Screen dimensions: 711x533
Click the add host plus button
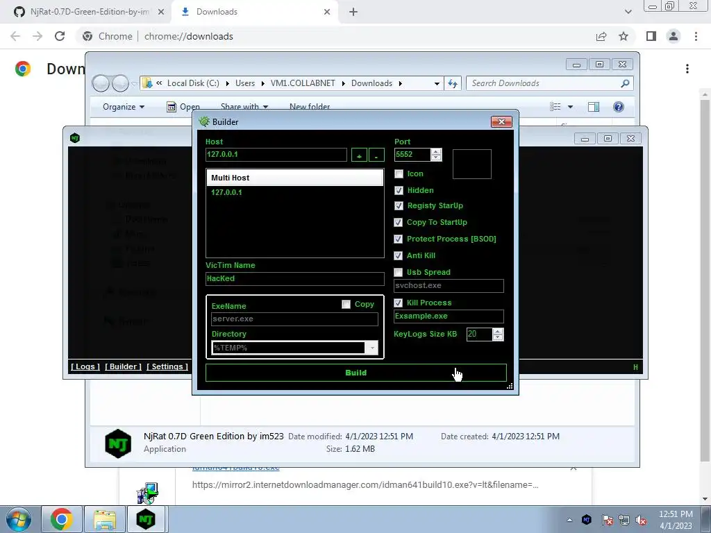359,155
